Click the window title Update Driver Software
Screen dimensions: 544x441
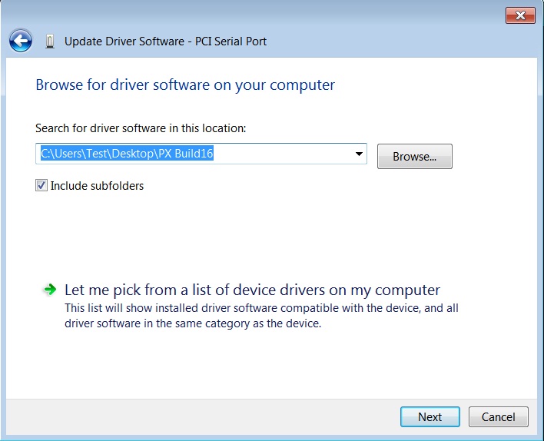pos(165,41)
